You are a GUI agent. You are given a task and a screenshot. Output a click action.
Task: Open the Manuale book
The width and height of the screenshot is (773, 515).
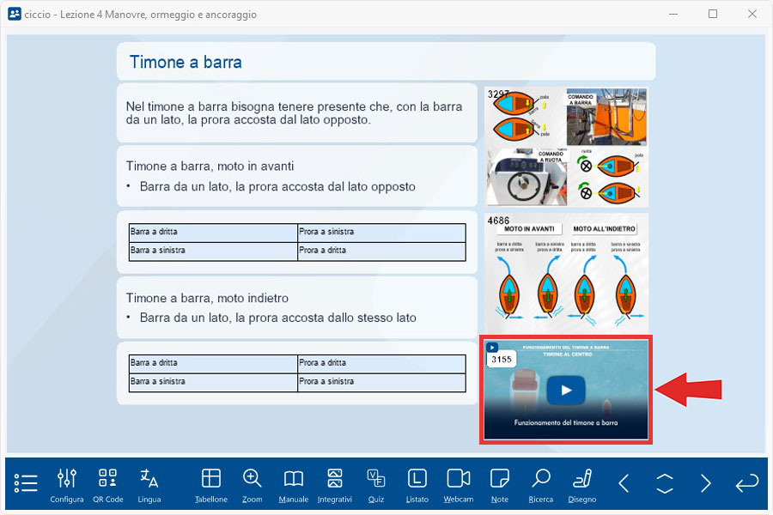click(294, 484)
